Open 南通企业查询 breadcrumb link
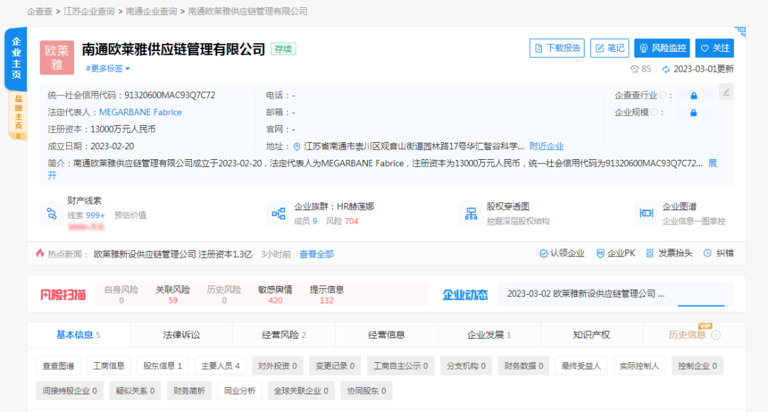The image size is (768, 412). pyautogui.click(x=151, y=11)
